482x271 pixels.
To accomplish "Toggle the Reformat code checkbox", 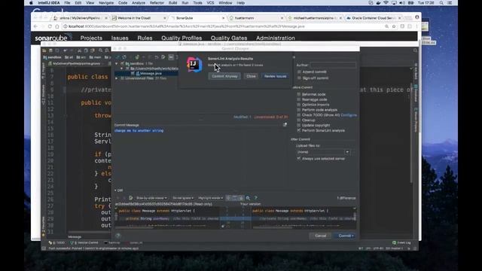I will [299, 94].
